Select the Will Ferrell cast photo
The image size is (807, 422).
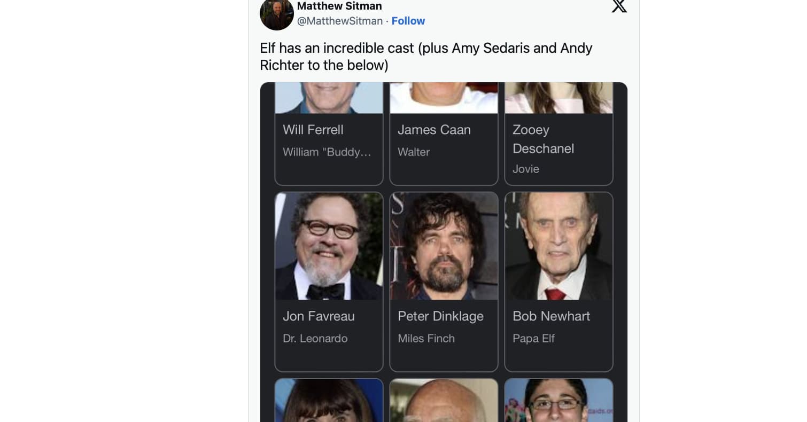[x=329, y=99]
